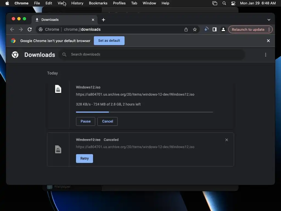Click the Chrome site info chip
Viewport: 281px width, 211px height.
(x=49, y=29)
